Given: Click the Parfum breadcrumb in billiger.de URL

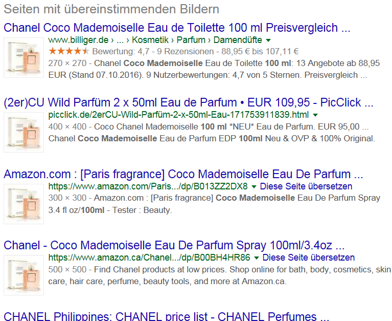Looking at the screenshot, I should 191,40.
